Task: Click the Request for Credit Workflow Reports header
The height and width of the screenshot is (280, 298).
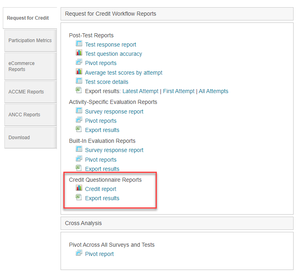Action: coord(177,14)
